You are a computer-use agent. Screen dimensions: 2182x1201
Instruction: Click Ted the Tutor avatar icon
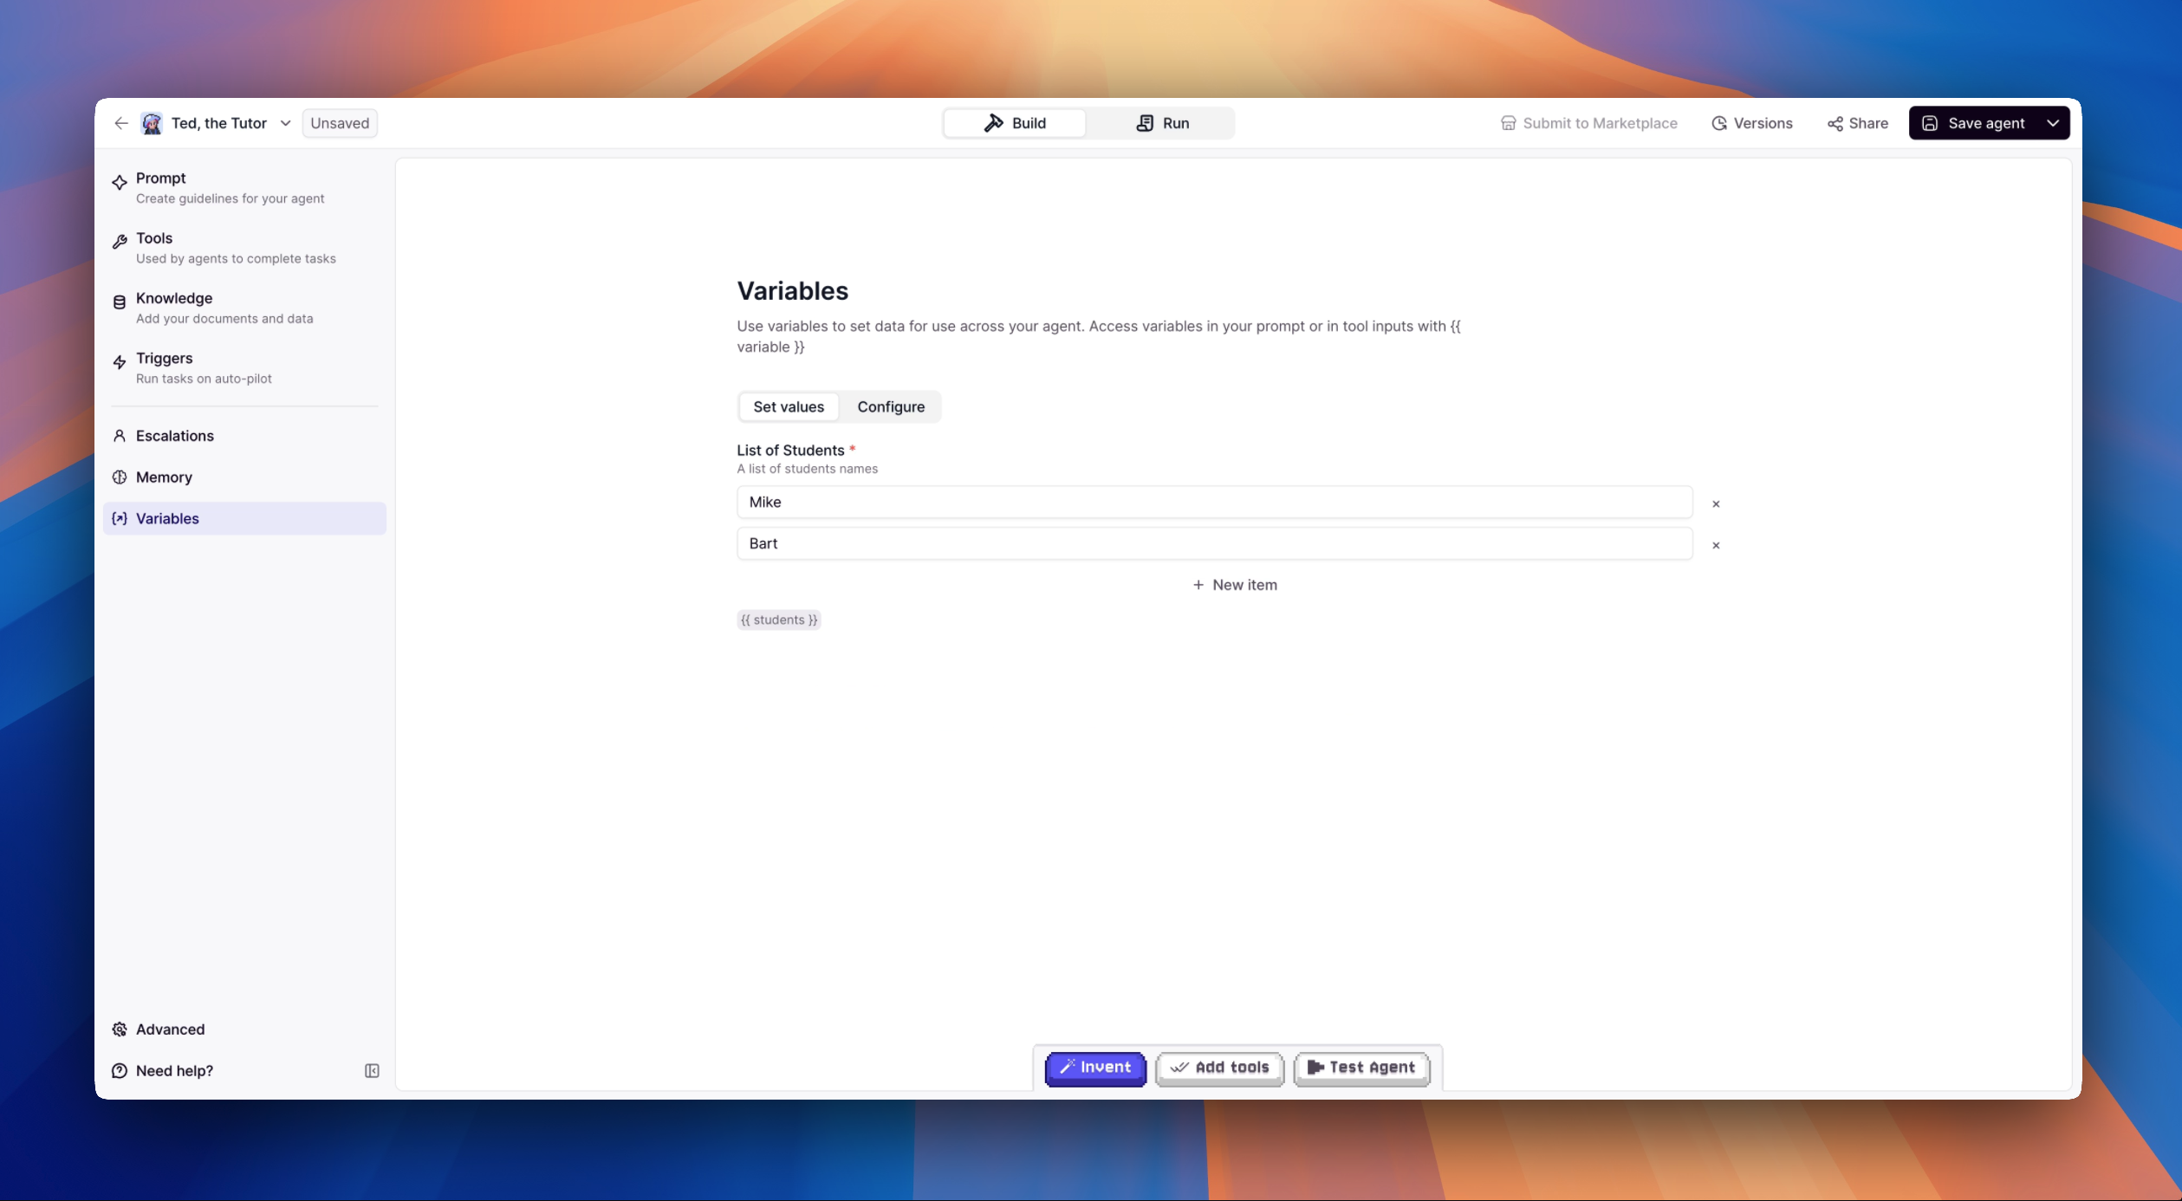[x=152, y=123]
